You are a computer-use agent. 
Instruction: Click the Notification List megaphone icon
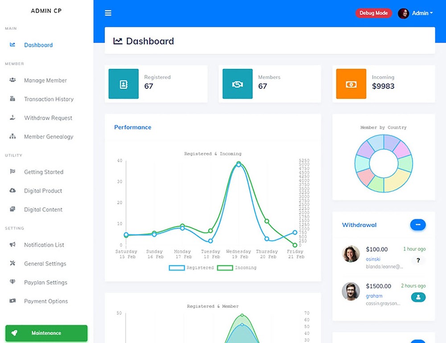(x=12, y=245)
